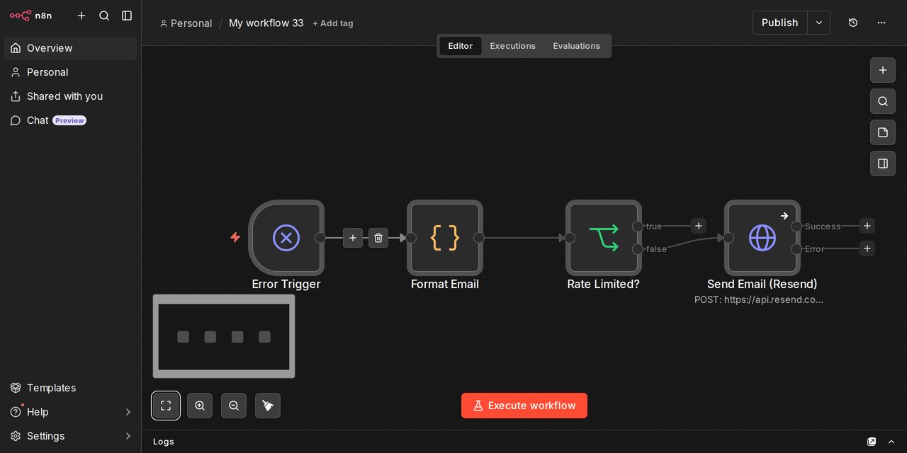Click the plus on the Success output
Screen dimensions: 907x453
[x=867, y=226]
